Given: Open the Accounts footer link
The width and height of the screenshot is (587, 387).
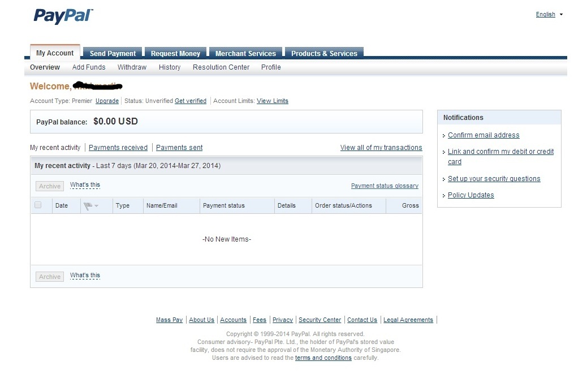Looking at the screenshot, I should [x=233, y=320].
